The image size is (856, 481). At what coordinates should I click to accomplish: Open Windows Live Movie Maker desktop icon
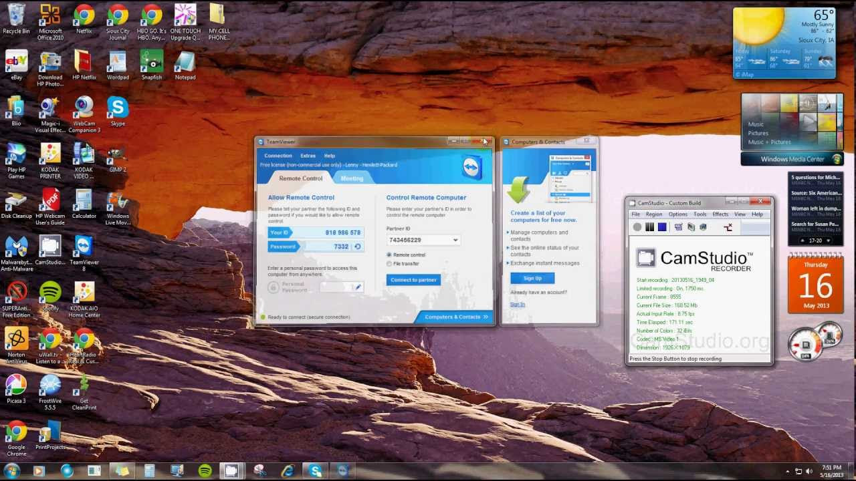tap(118, 208)
